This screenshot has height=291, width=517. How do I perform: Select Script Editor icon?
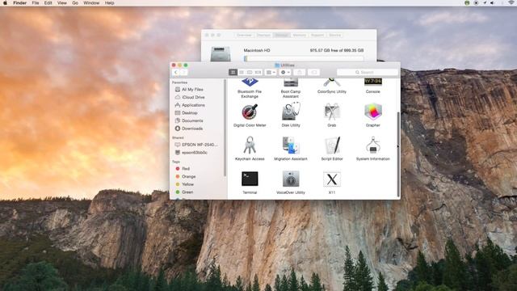[x=332, y=145]
